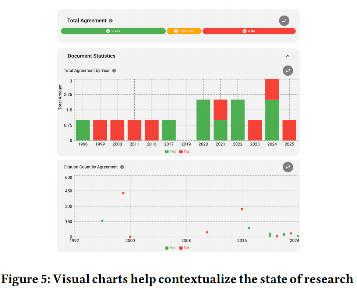Image resolution: width=357 pixels, height=290 pixels.
Task: Click the highest red citation dot near 450
Action: (x=123, y=193)
